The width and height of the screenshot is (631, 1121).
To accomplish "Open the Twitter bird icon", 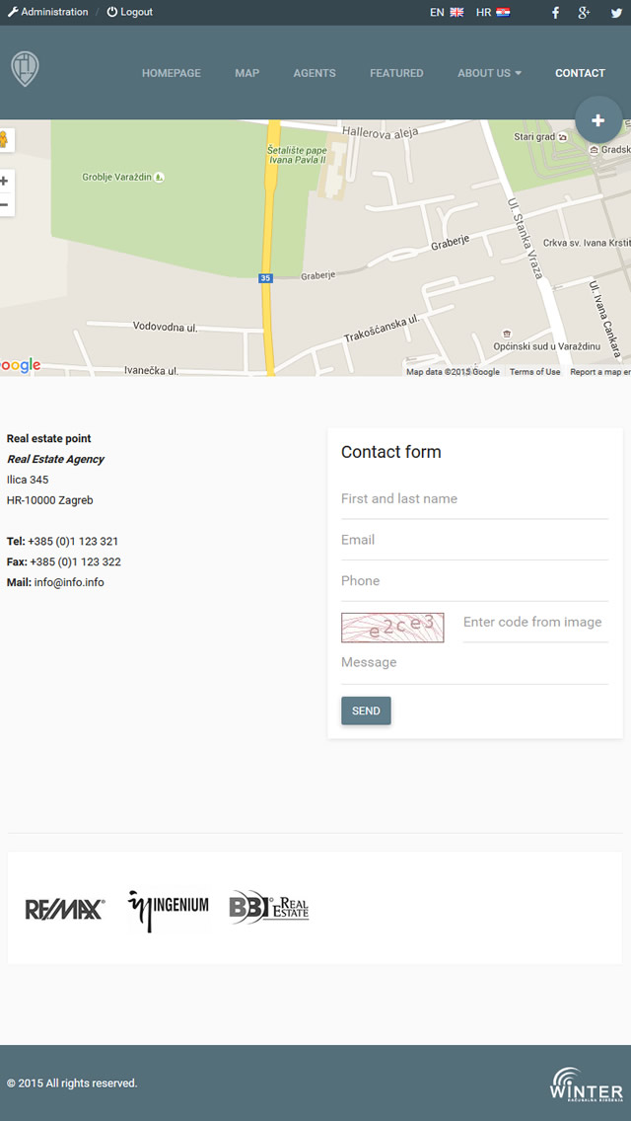I will [x=616, y=13].
